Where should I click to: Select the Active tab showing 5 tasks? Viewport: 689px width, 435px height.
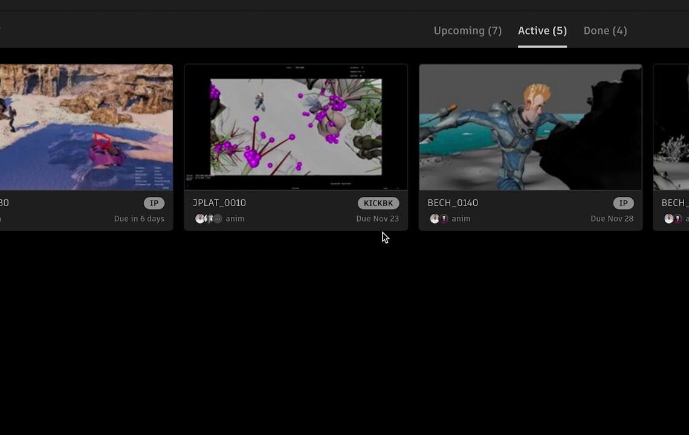click(x=542, y=30)
